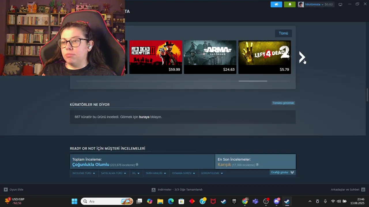
Task: Click the Steam announcements megaphone button
Action: [276, 4]
